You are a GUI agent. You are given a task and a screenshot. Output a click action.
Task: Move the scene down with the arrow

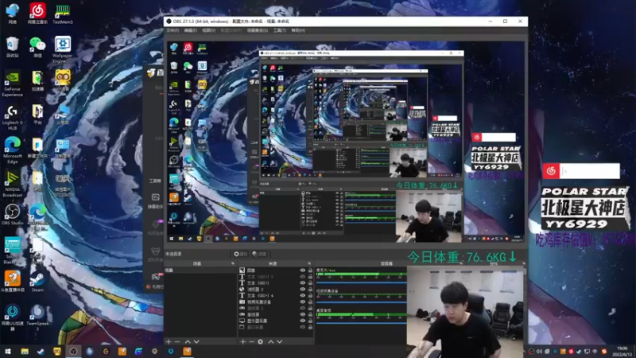(196, 342)
